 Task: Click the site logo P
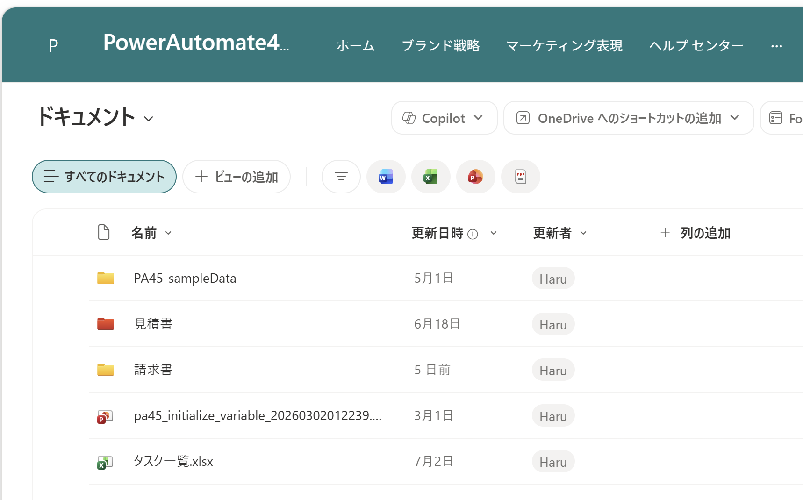53,46
